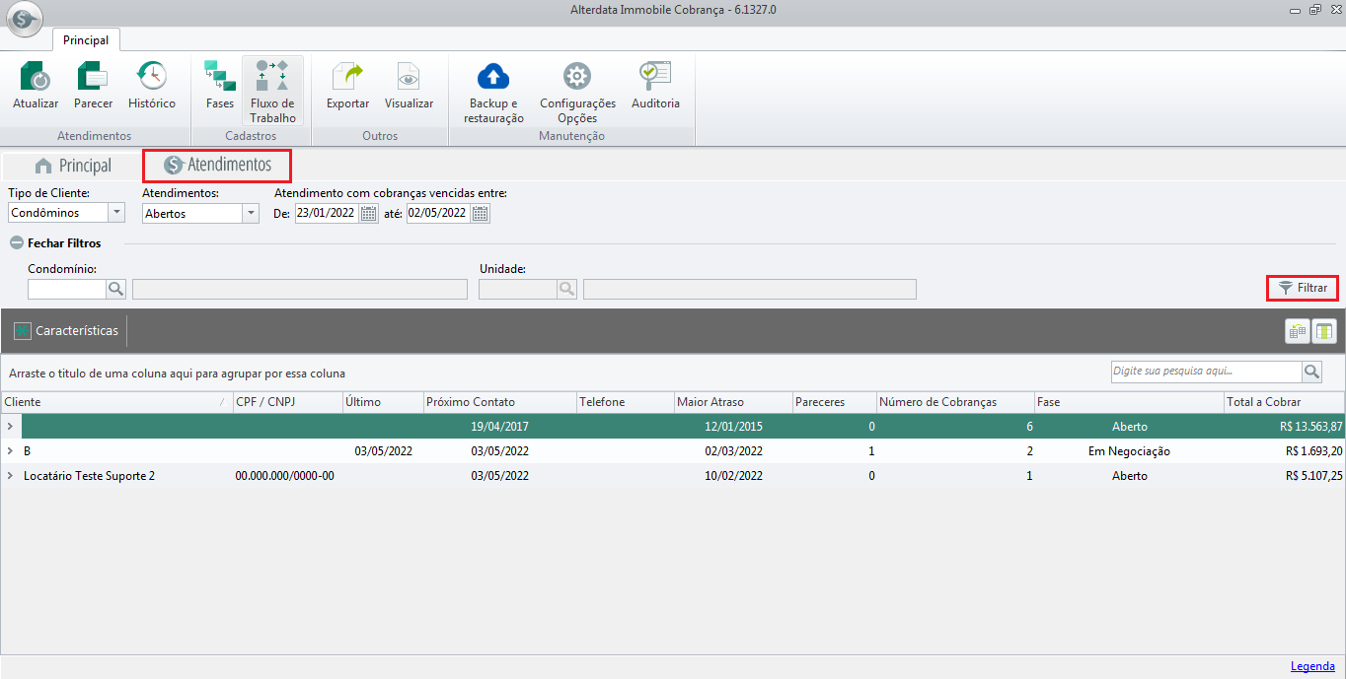Image resolution: width=1346 pixels, height=679 pixels.
Task: Click the De date field 23/01/2022
Action: point(327,214)
